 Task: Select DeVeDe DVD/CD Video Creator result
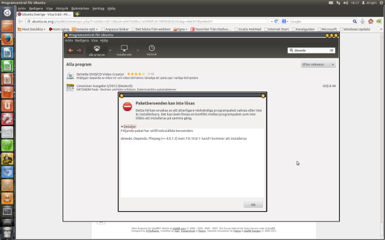(201, 76)
